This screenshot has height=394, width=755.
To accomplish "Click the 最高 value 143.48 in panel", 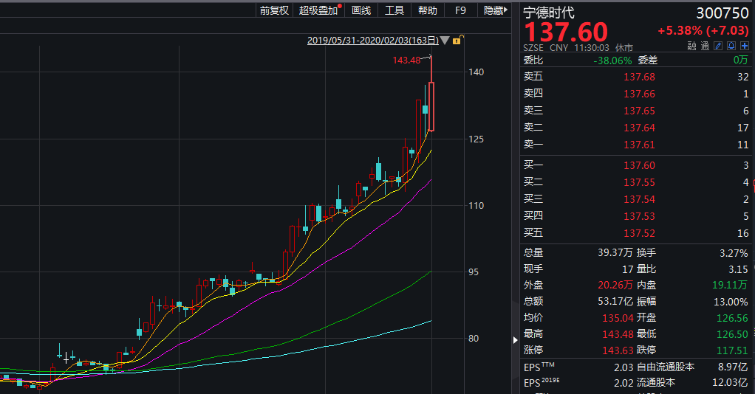I will click(618, 333).
